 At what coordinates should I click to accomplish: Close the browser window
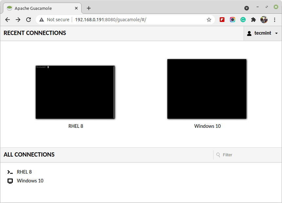point(276,7)
